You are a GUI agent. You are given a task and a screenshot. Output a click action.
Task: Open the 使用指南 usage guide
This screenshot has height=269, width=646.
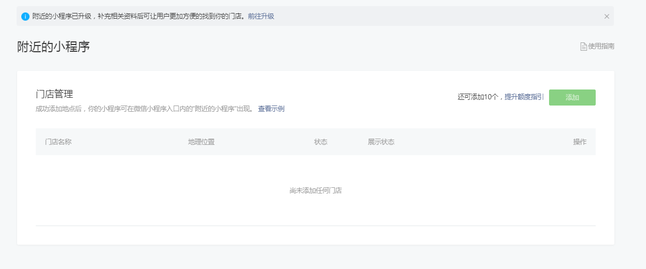(601, 47)
